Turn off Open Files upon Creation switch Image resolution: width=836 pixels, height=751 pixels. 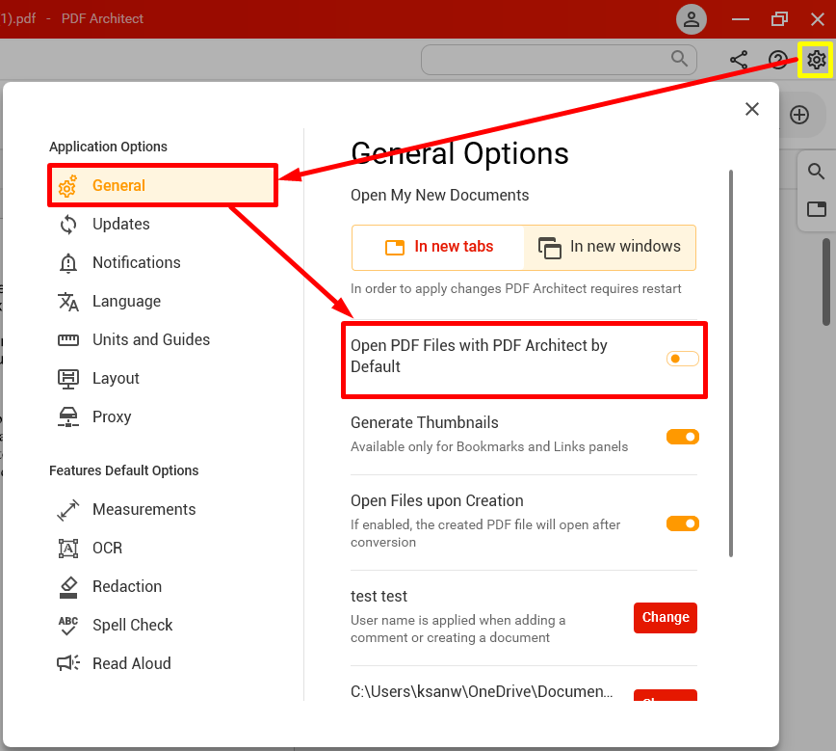pos(682,523)
